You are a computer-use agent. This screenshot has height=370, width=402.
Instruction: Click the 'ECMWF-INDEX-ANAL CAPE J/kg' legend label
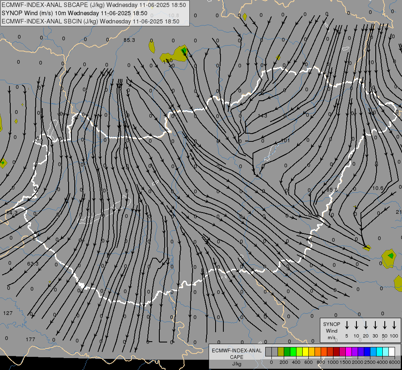tap(237, 357)
